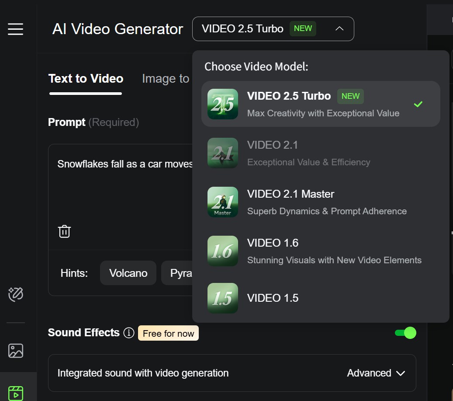
Task: Select the Text to Video tab
Action: click(x=85, y=78)
